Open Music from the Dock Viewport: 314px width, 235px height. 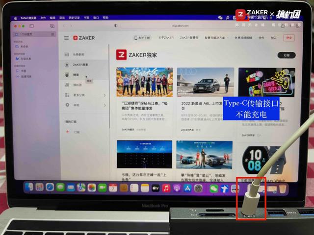pos(166,188)
